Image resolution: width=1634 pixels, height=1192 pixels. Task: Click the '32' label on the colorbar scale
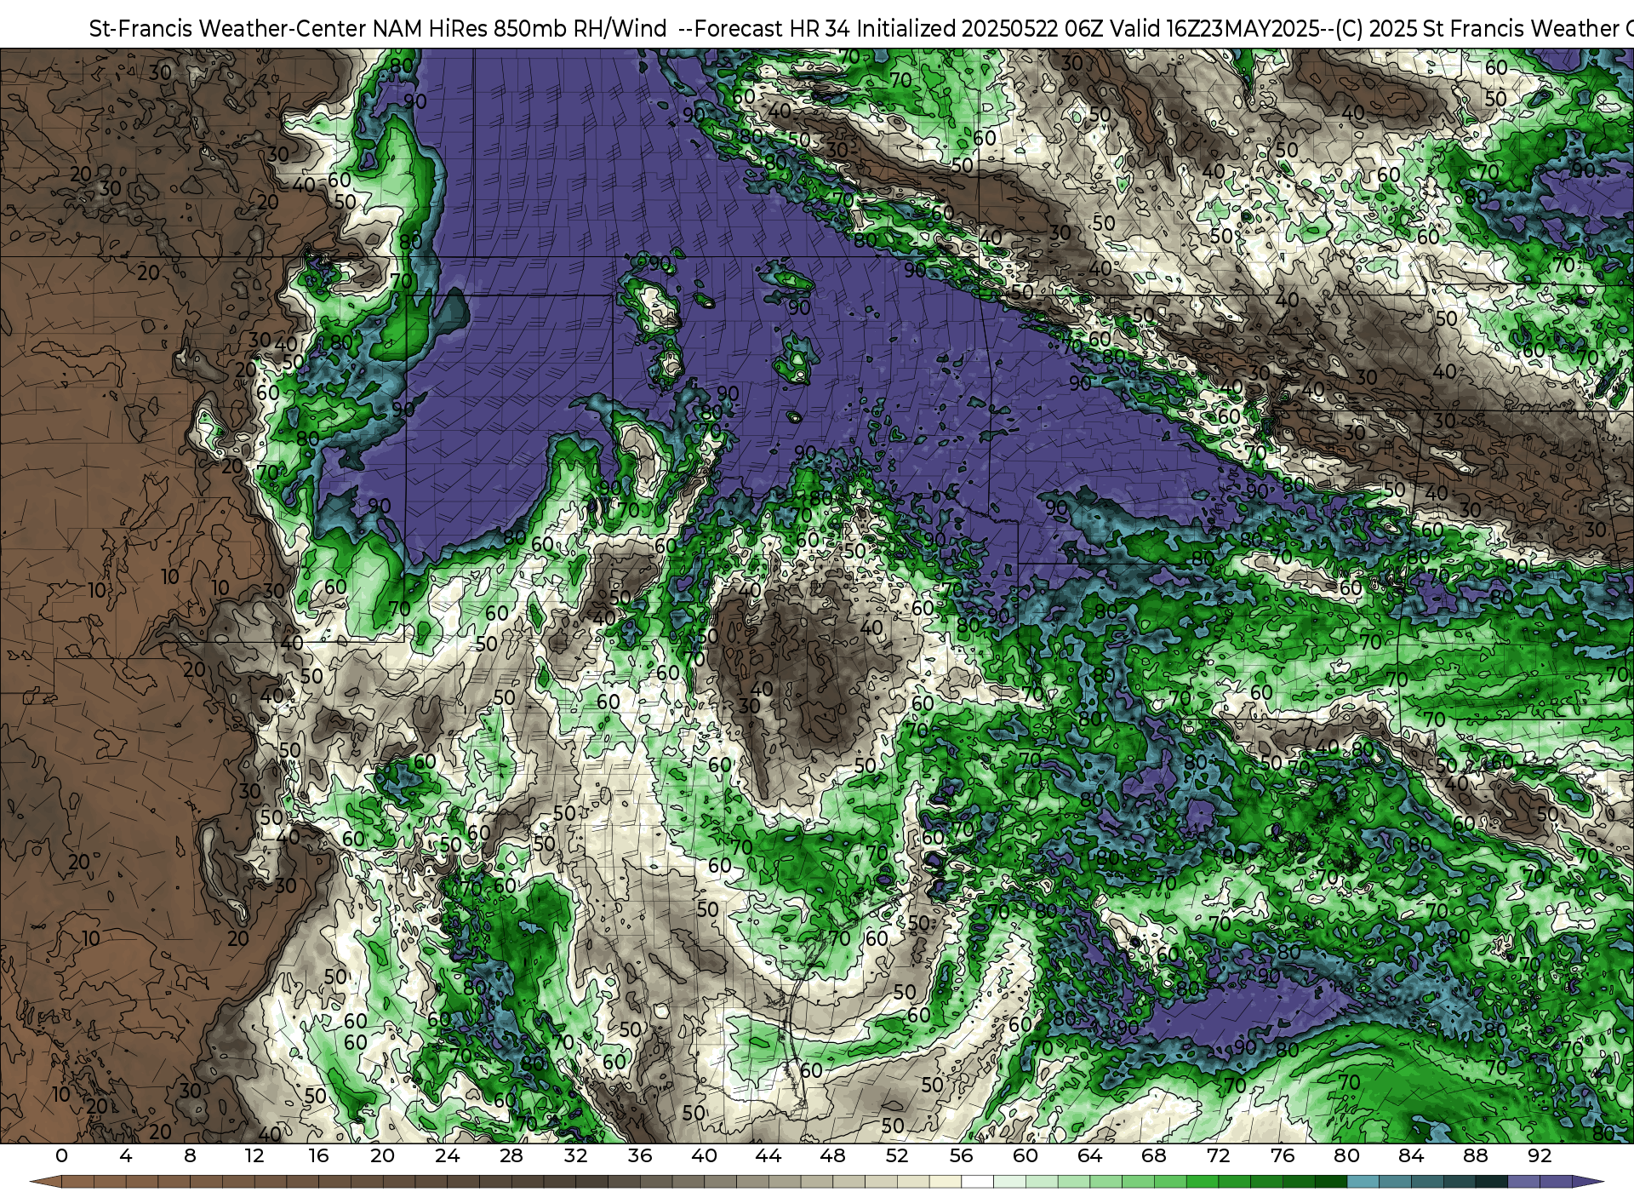(x=576, y=1156)
